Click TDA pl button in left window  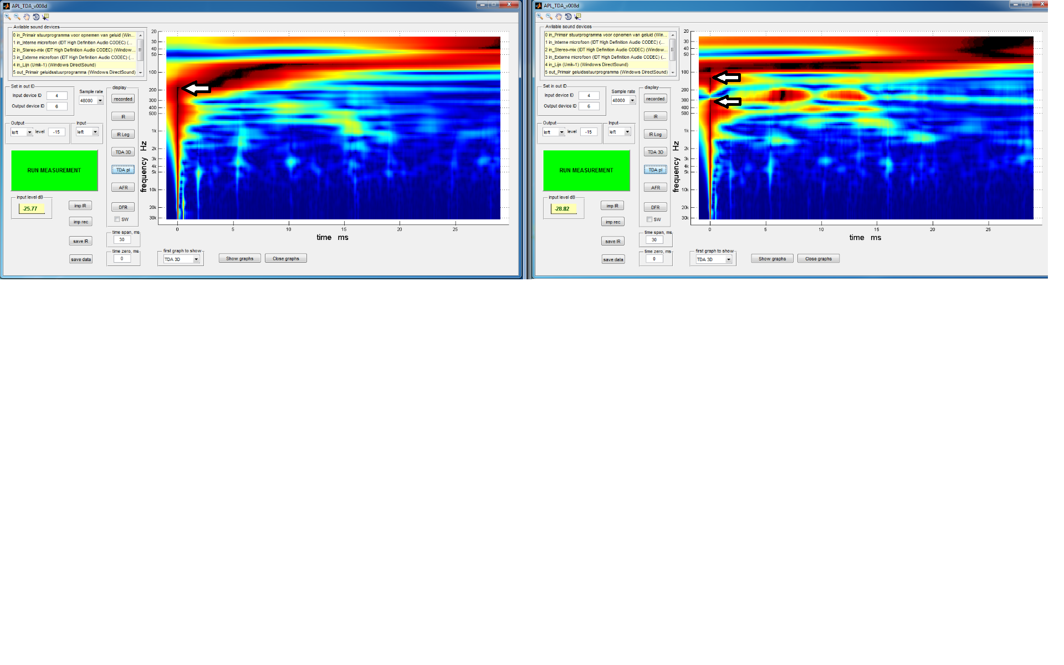[123, 170]
